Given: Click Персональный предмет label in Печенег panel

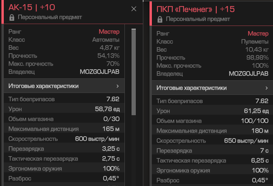Looking at the screenshot, I should point(198,19).
